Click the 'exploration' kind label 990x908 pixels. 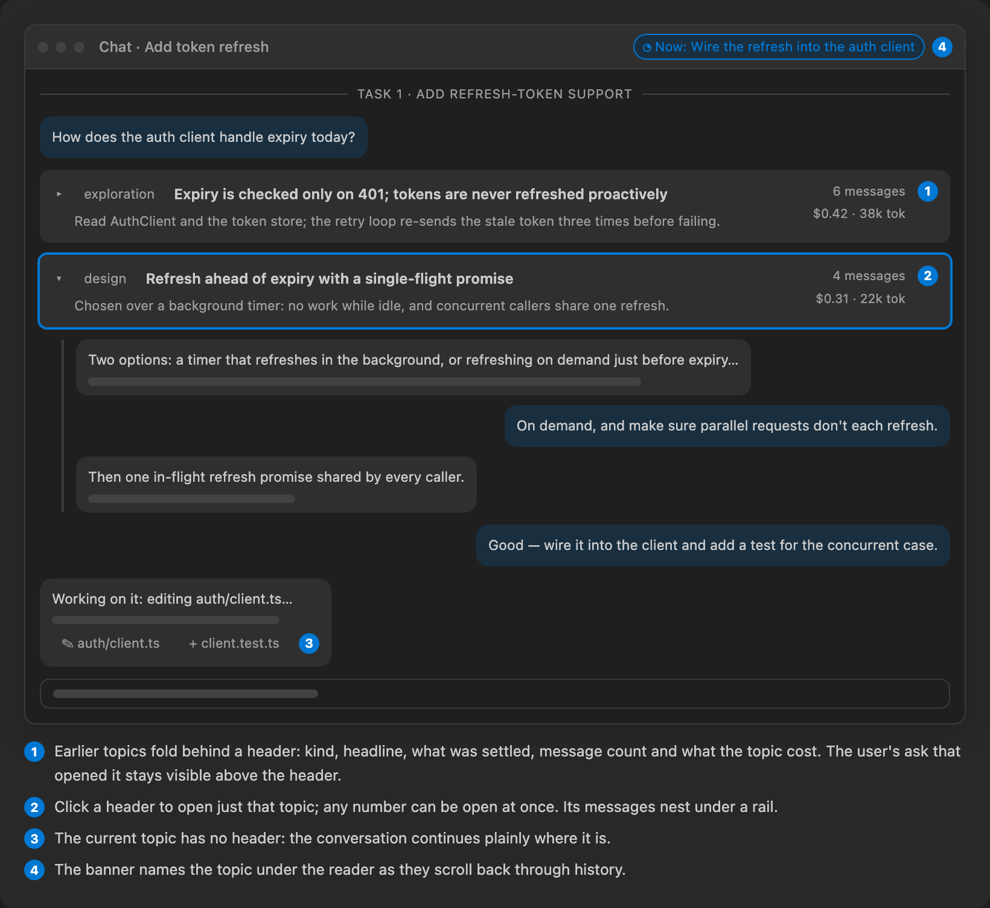pyautogui.click(x=120, y=194)
